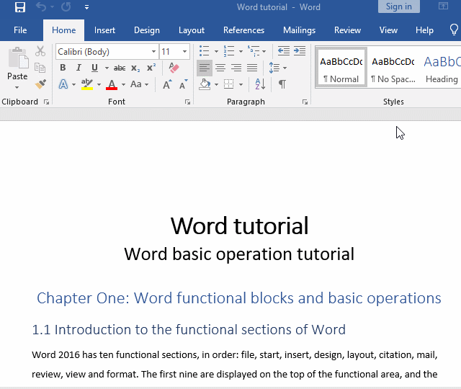Click the Cut scissors icon
Screen dimensions: 461x389
[40, 51]
